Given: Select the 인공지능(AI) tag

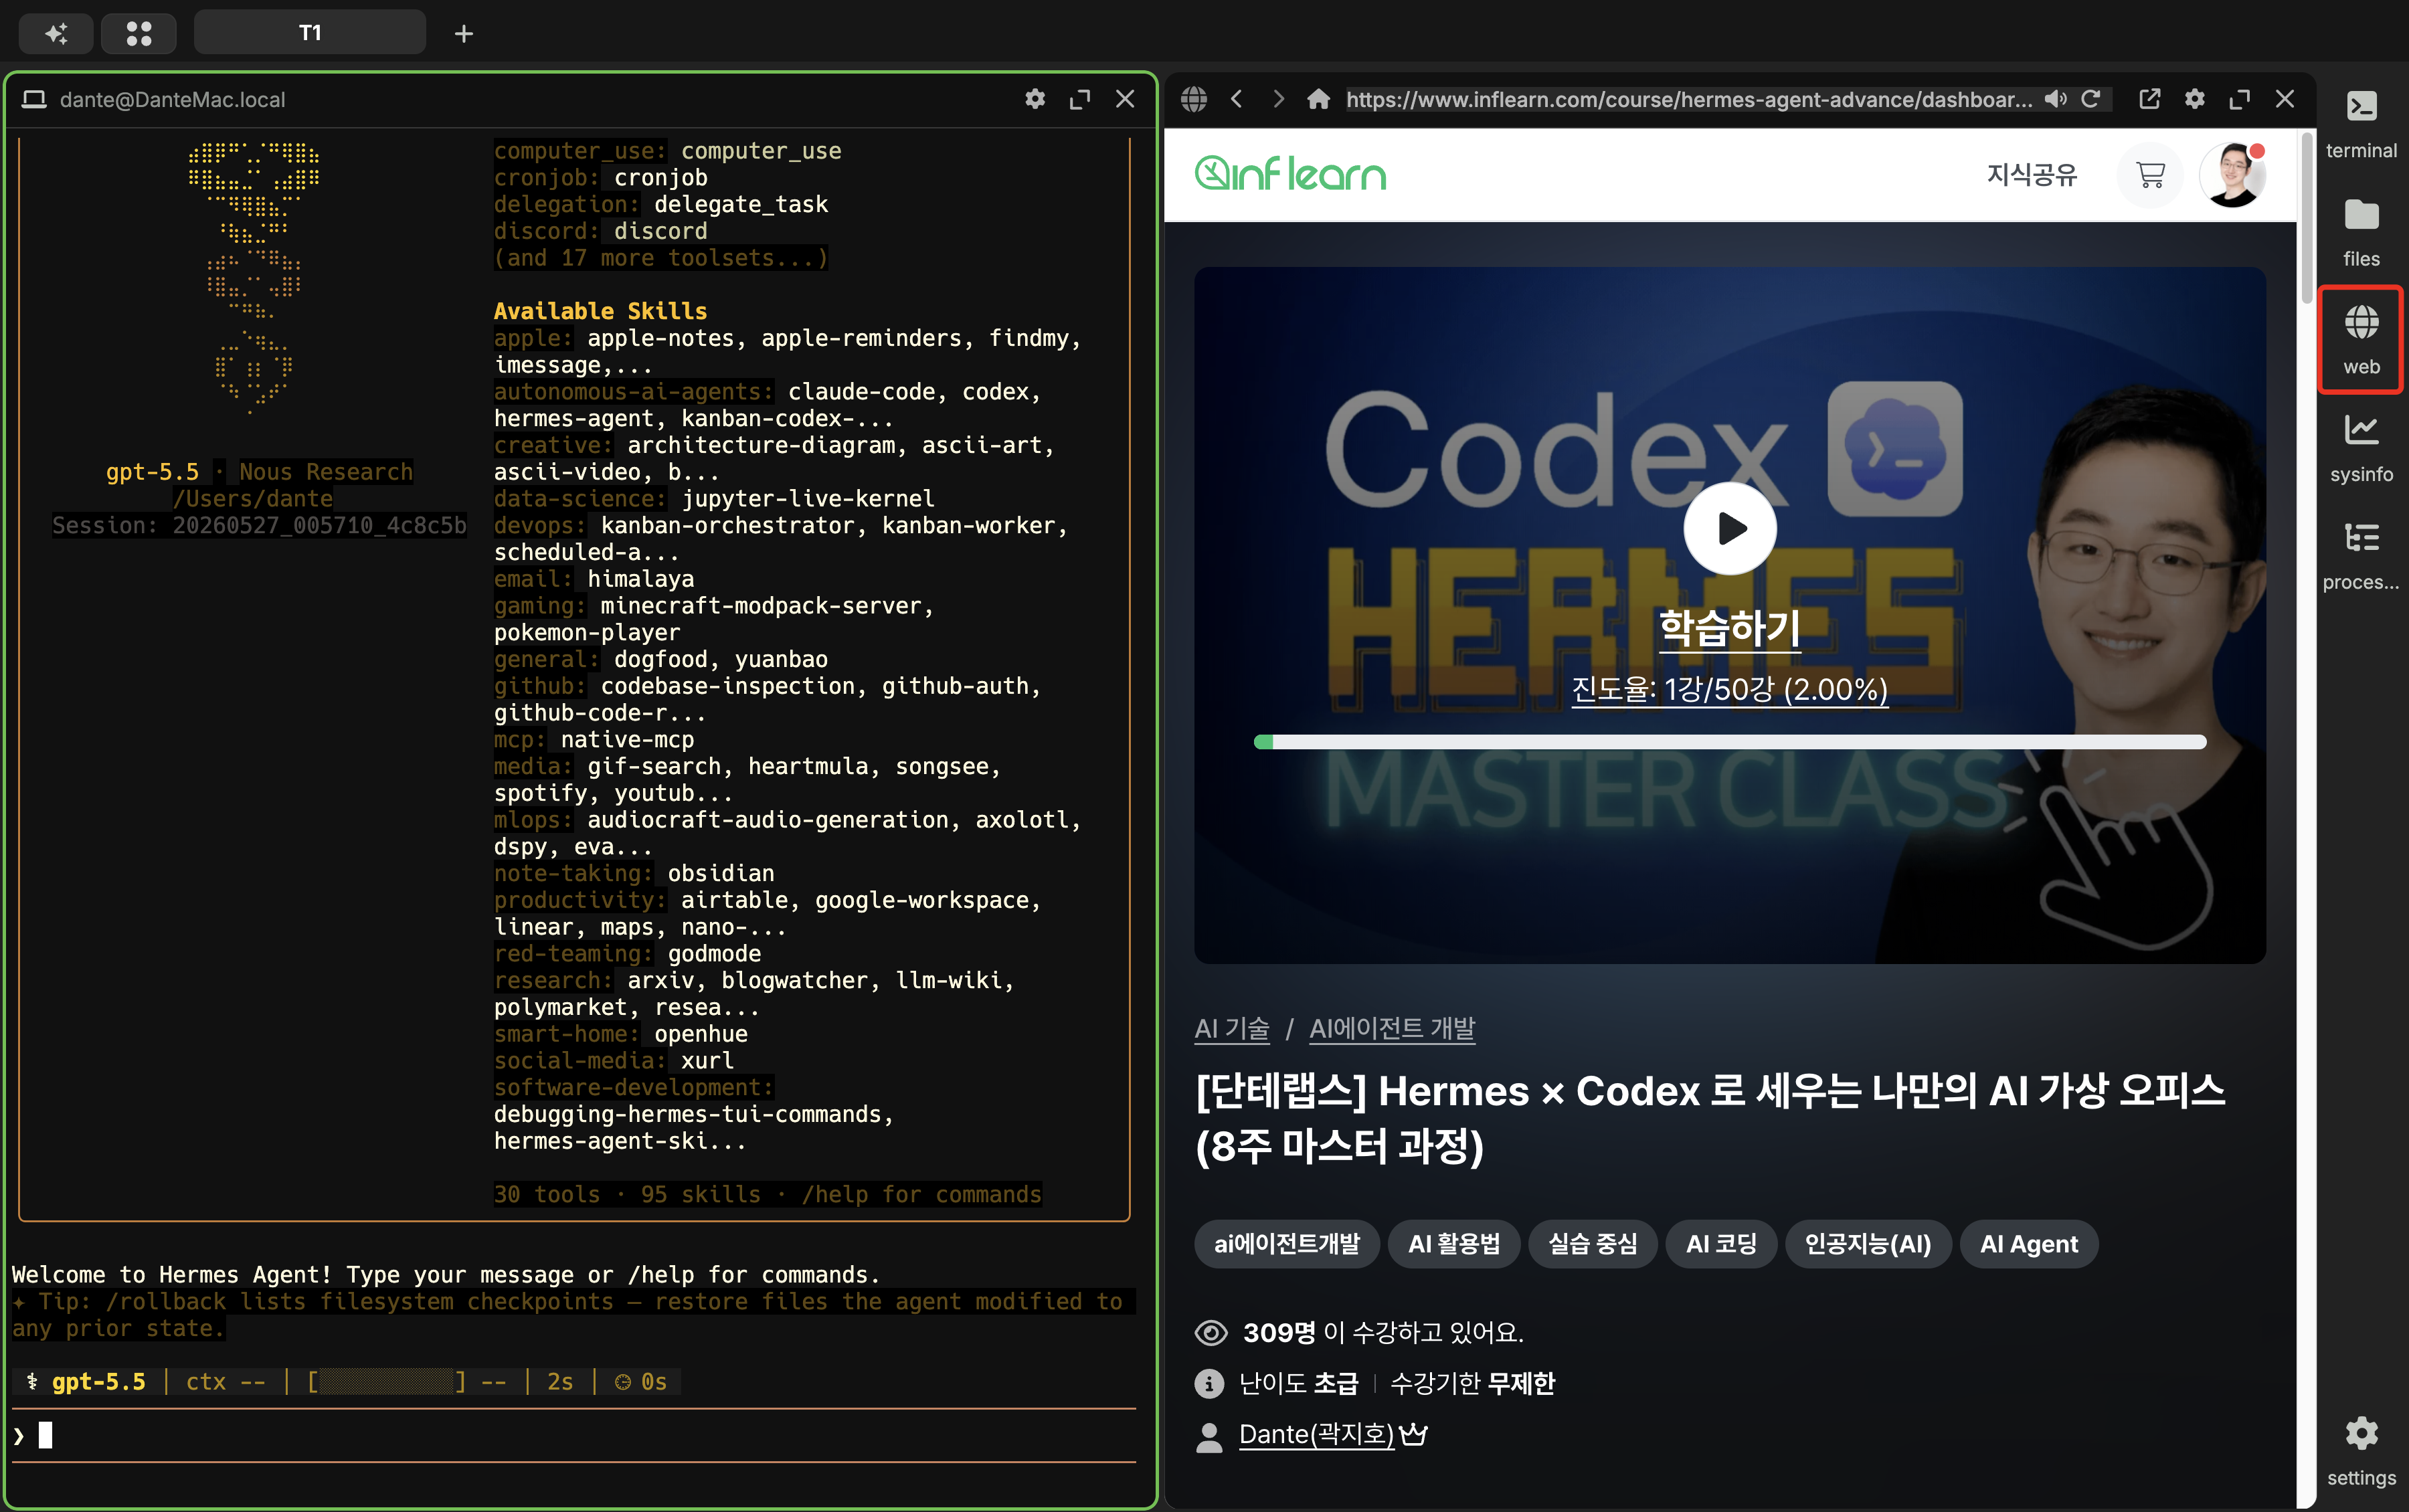Looking at the screenshot, I should pos(1868,1244).
